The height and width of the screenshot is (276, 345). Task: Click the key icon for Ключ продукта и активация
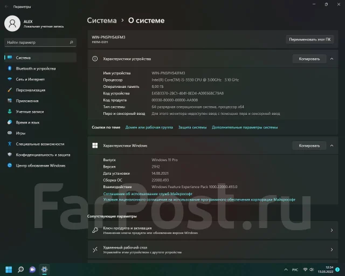click(95, 230)
